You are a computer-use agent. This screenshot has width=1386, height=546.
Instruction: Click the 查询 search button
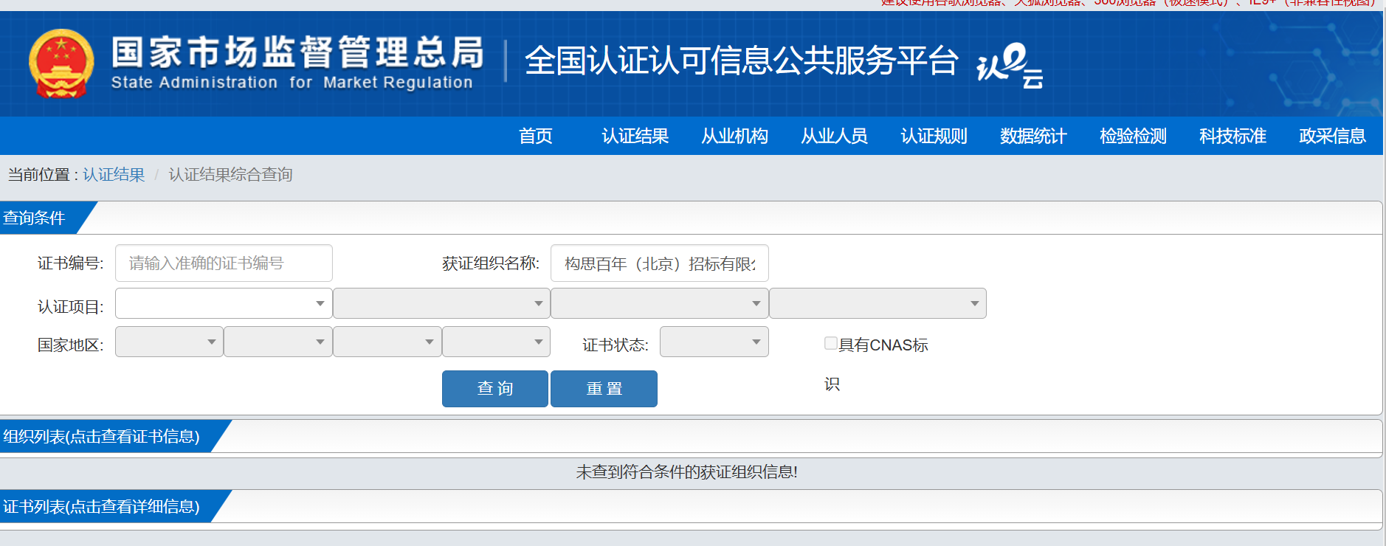495,389
